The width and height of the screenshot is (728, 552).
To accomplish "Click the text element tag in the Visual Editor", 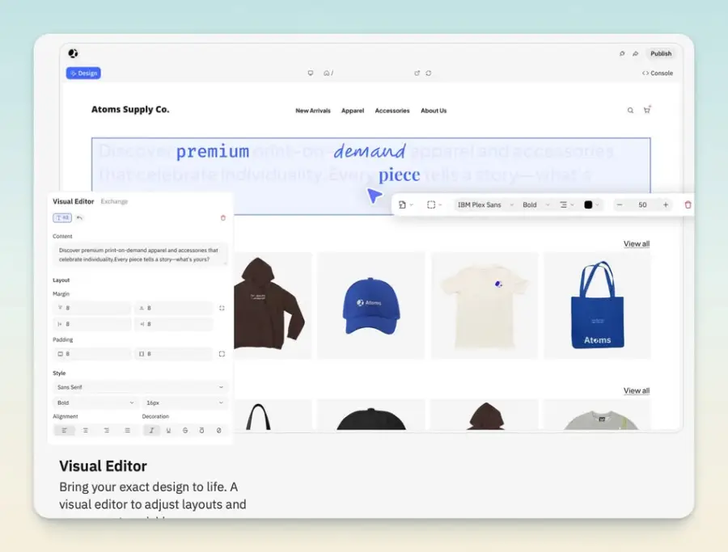I will [x=62, y=217].
